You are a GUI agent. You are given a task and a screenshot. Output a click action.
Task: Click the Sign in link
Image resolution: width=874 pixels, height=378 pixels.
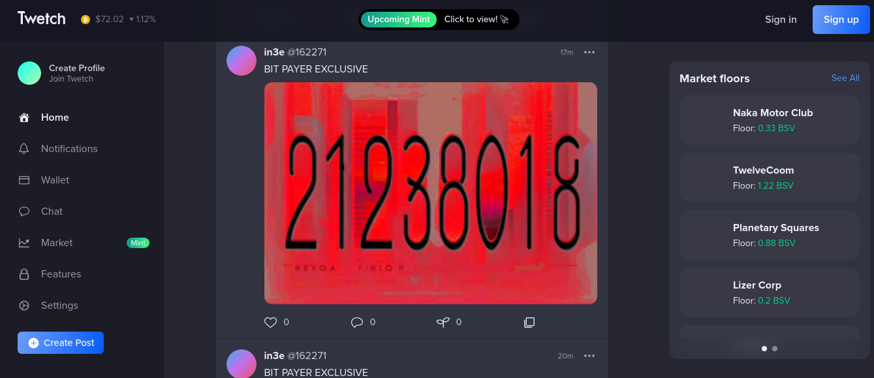click(781, 20)
